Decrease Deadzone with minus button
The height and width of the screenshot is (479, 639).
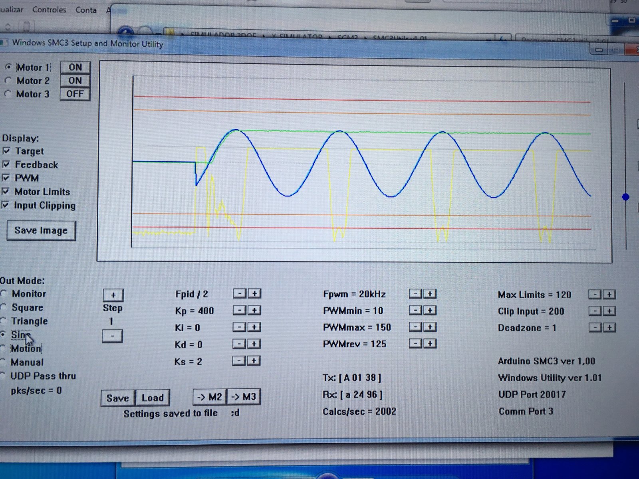(595, 328)
